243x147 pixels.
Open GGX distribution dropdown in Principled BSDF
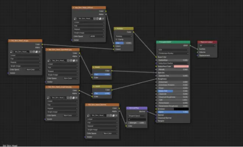click(x=173, y=50)
